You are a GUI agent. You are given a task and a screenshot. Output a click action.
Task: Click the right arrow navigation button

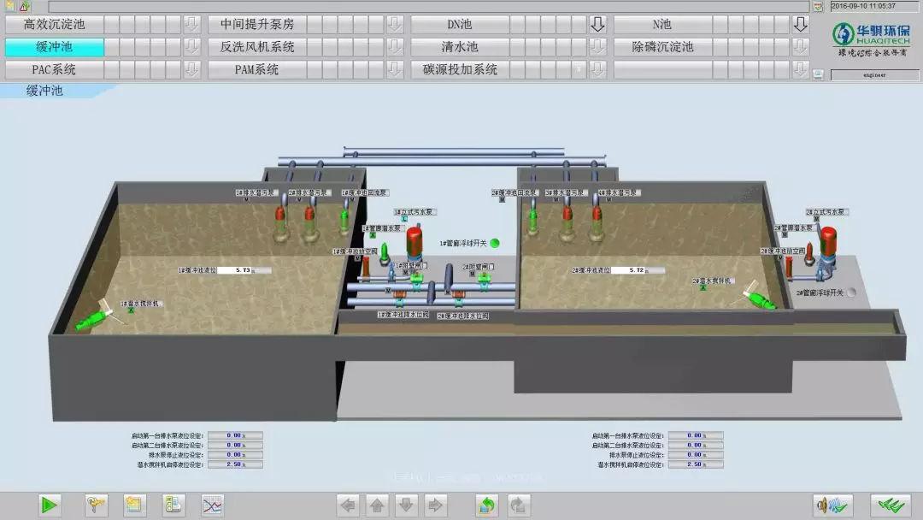[x=435, y=505]
